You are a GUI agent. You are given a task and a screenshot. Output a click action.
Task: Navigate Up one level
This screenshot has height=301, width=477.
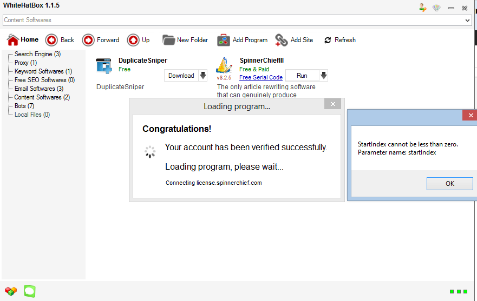133,40
